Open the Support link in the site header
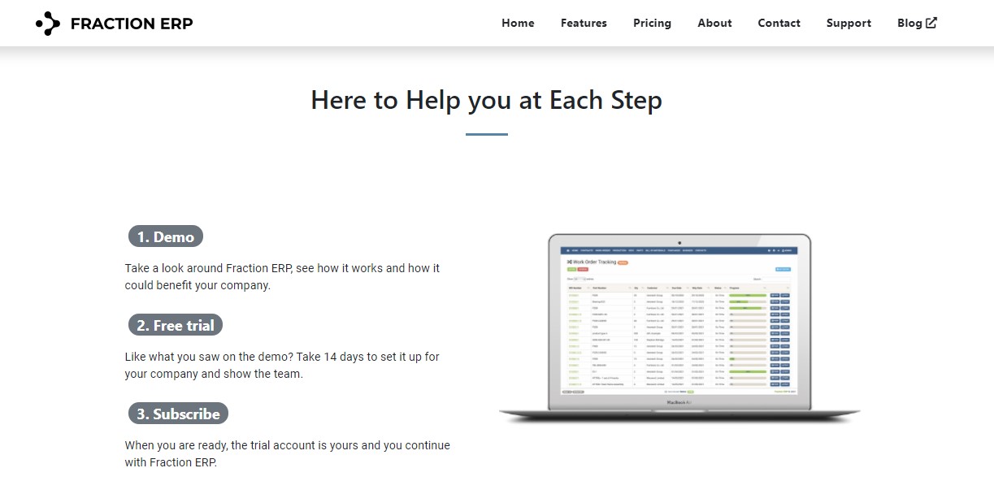The image size is (994, 494). point(849,23)
